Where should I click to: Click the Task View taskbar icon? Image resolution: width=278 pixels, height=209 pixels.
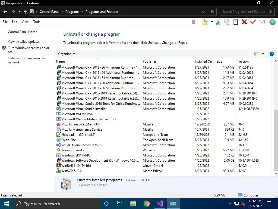click(119, 204)
